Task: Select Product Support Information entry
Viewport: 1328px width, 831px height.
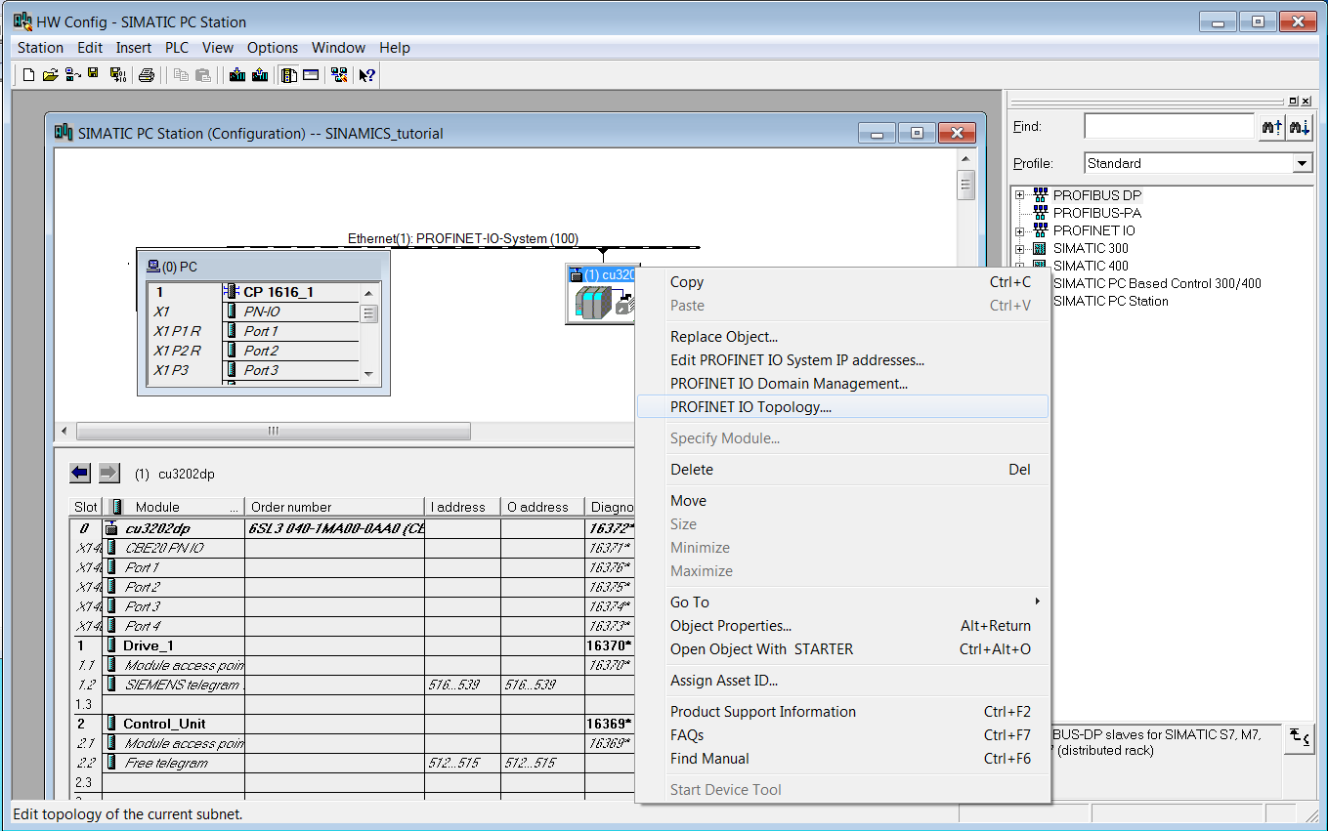Action: [x=842, y=712]
